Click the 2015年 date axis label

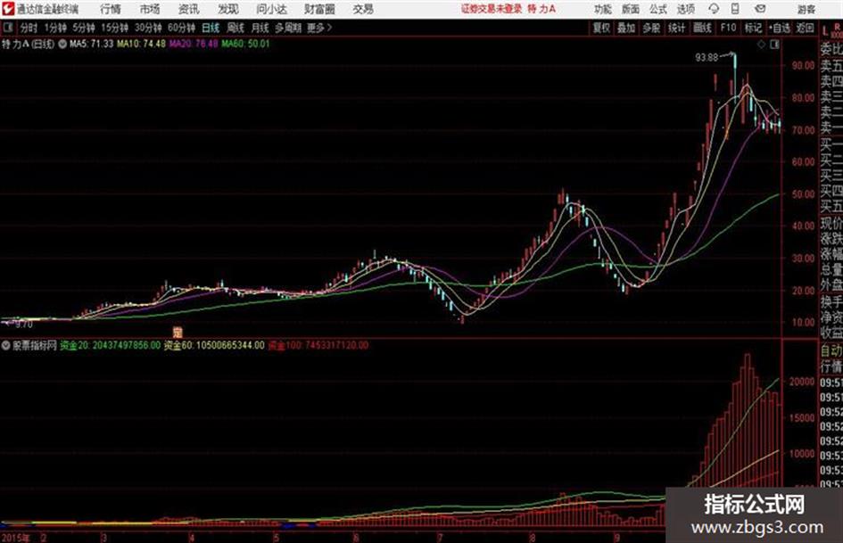[16, 538]
